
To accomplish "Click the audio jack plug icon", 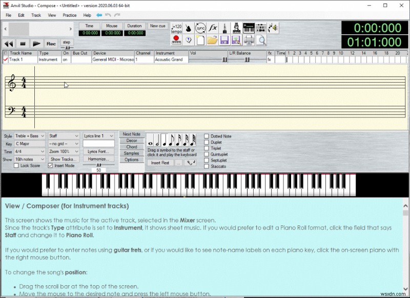I will (x=224, y=28).
